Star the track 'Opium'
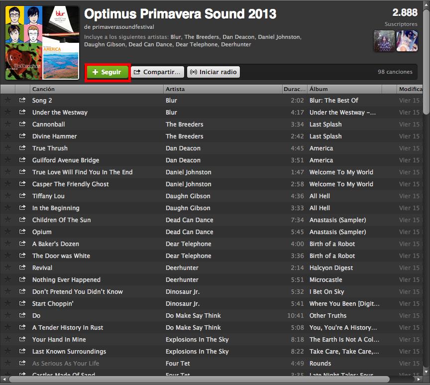This screenshot has width=430, height=385. (7, 232)
